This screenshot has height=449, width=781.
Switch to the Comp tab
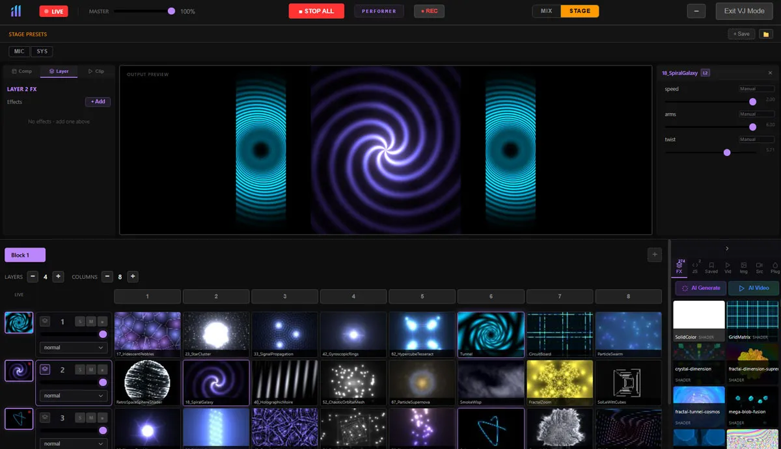click(x=21, y=71)
